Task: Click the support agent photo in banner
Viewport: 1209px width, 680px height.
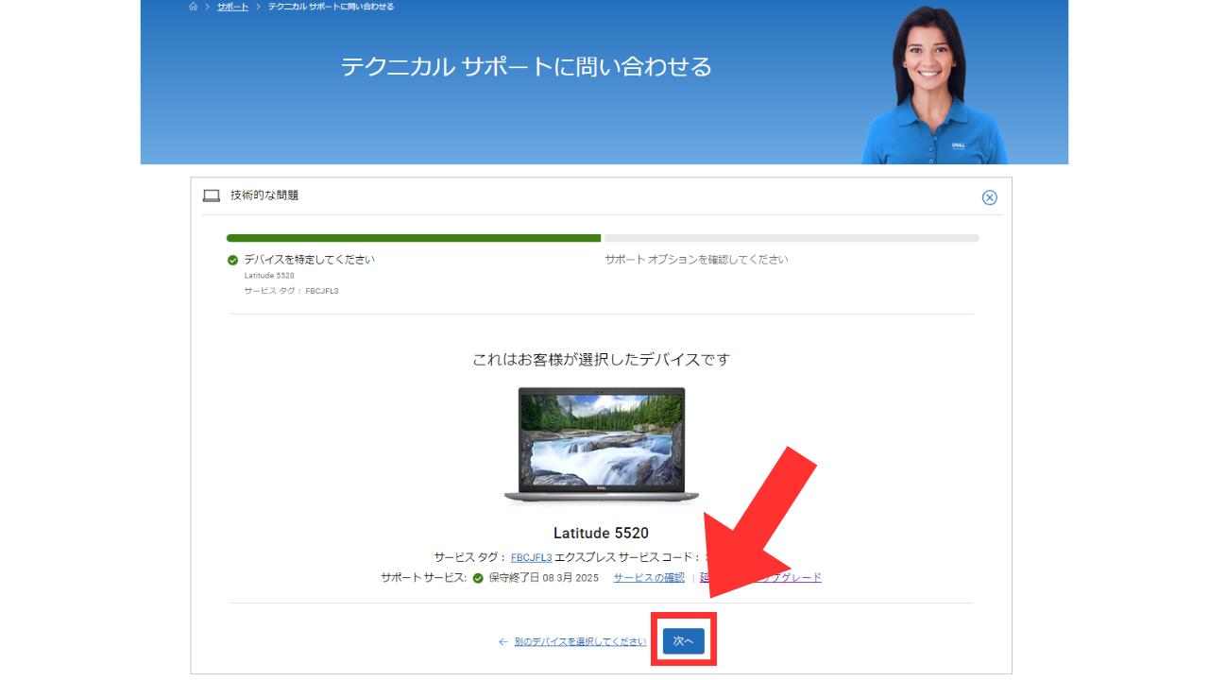Action: (932, 85)
